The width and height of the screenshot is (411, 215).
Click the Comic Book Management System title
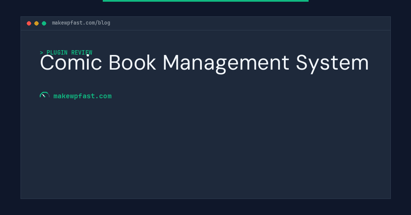[x=204, y=63]
